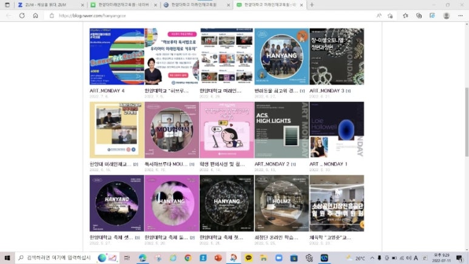469x264 pixels.
Task: Open PowerPoint from the taskbar
Action: [218, 258]
